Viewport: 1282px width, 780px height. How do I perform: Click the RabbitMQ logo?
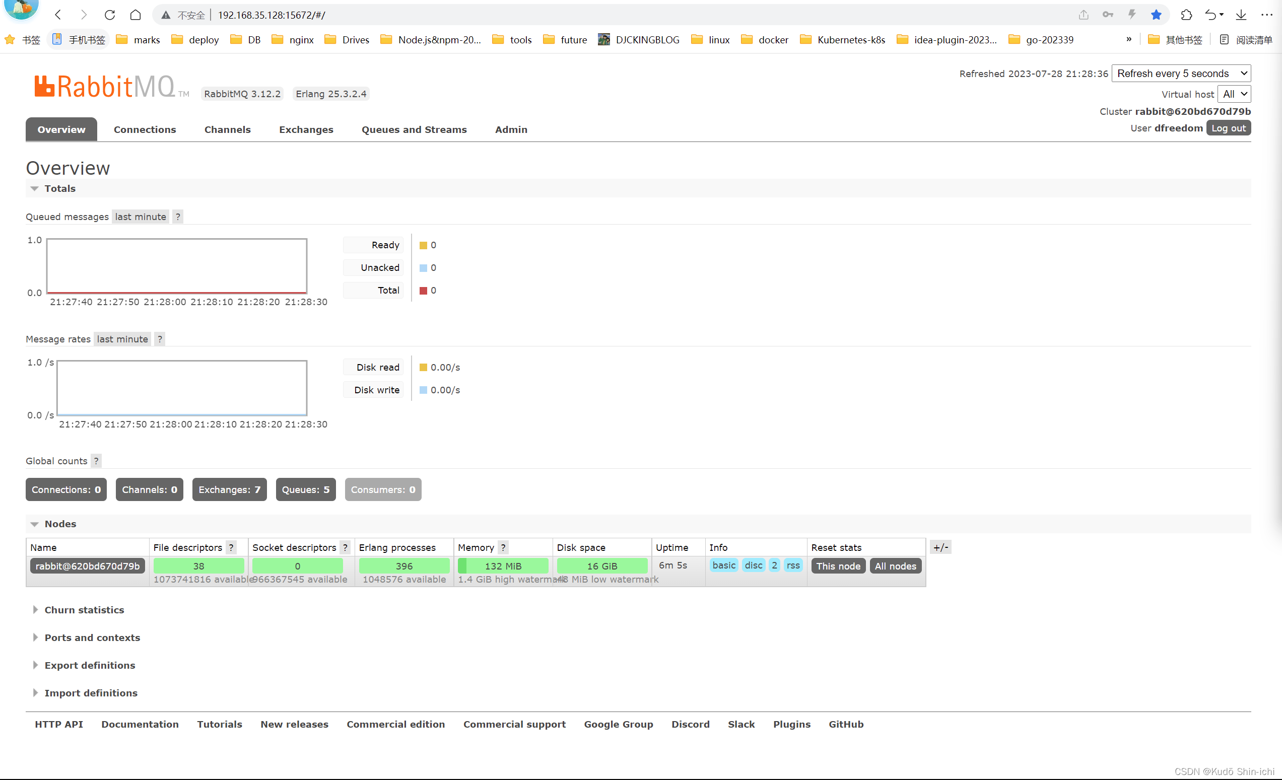tap(106, 87)
